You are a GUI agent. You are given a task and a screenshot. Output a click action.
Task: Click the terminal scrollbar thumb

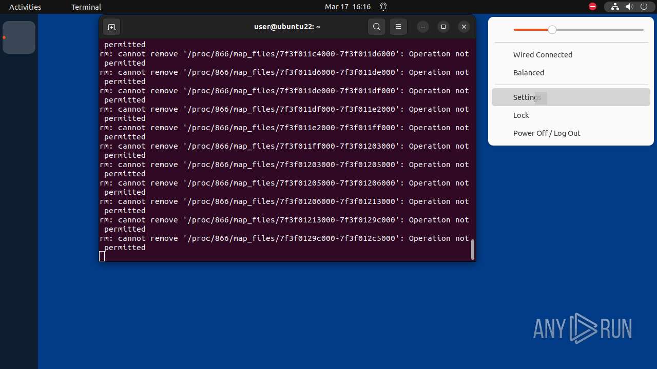[x=473, y=250]
